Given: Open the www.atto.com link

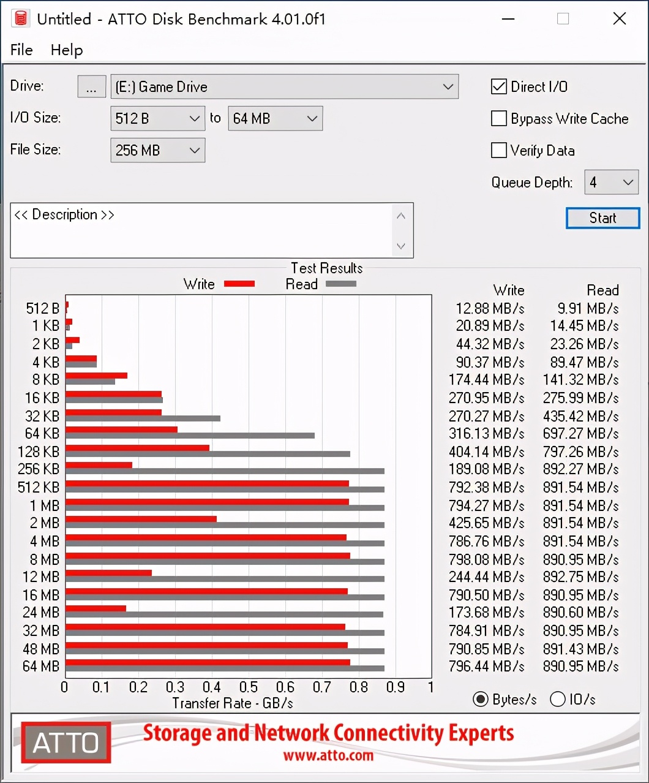Looking at the screenshot, I should point(328,755).
